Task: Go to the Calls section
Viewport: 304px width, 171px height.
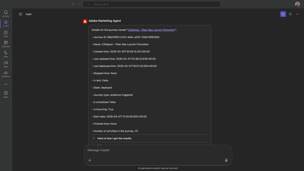Action: (x=6, y=54)
